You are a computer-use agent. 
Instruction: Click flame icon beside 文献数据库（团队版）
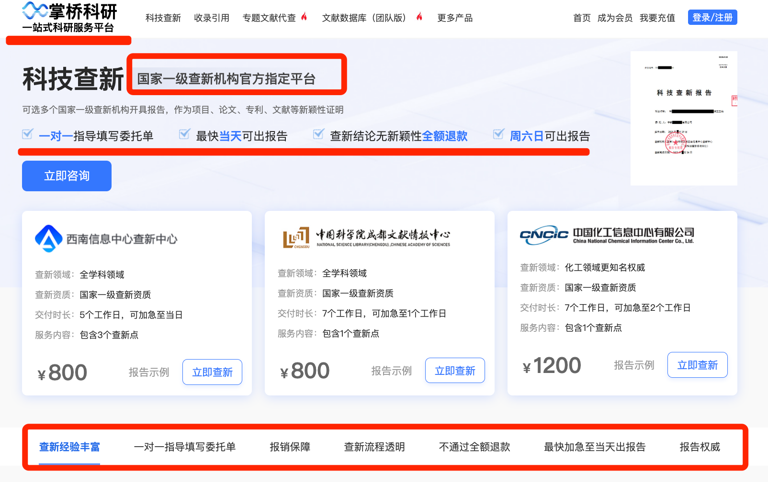click(419, 17)
